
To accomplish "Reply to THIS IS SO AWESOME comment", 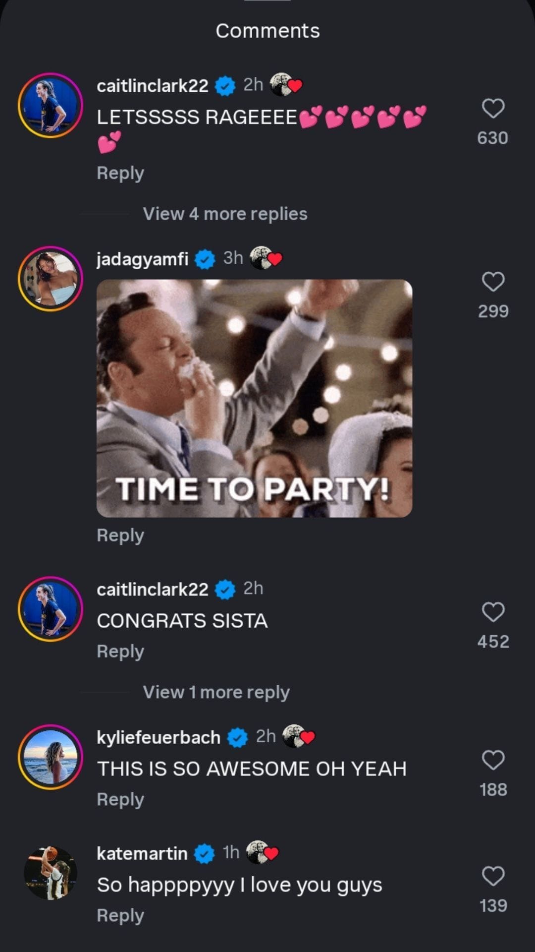I will point(120,799).
